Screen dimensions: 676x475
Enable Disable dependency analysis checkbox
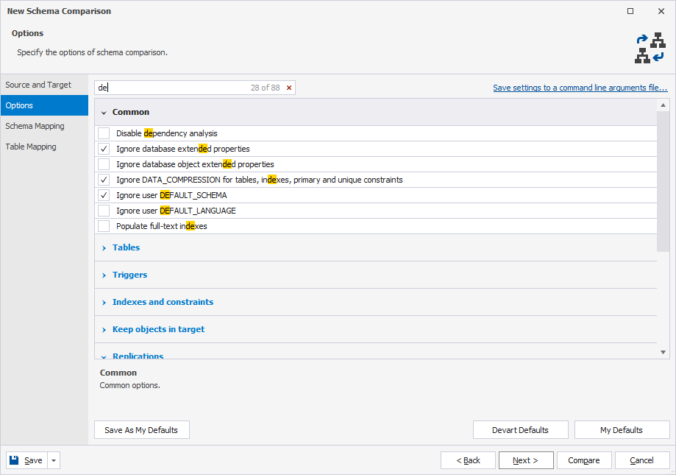tap(104, 133)
